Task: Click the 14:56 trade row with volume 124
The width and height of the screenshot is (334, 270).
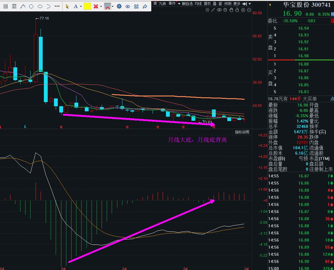Action: point(301,254)
